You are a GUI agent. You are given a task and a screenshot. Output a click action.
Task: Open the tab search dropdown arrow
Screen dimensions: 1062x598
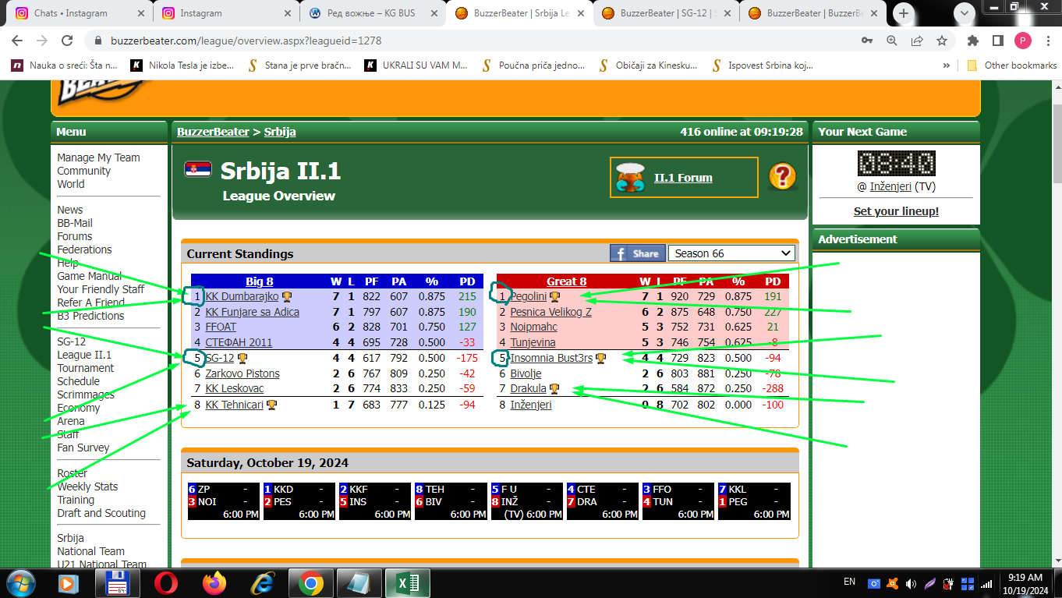pyautogui.click(x=965, y=13)
